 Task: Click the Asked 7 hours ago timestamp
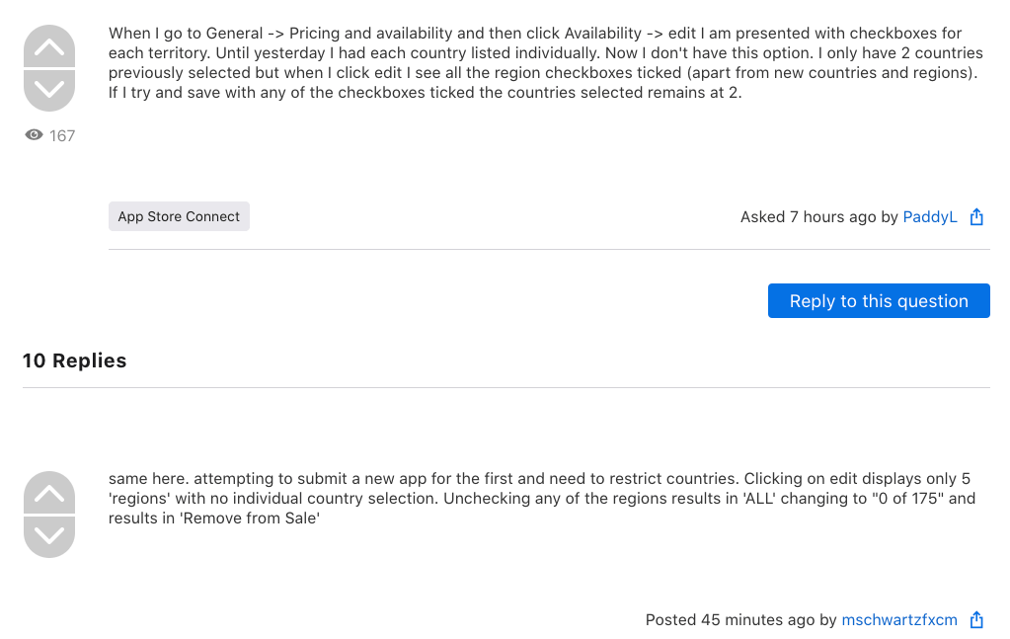point(810,216)
